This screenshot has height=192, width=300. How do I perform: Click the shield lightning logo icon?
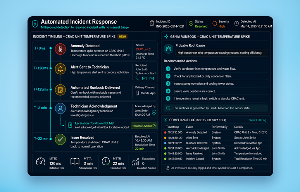coord(35,24)
